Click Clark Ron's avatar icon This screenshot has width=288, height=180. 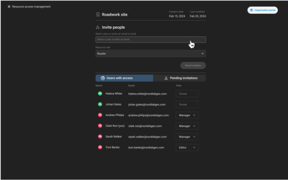(x=100, y=126)
